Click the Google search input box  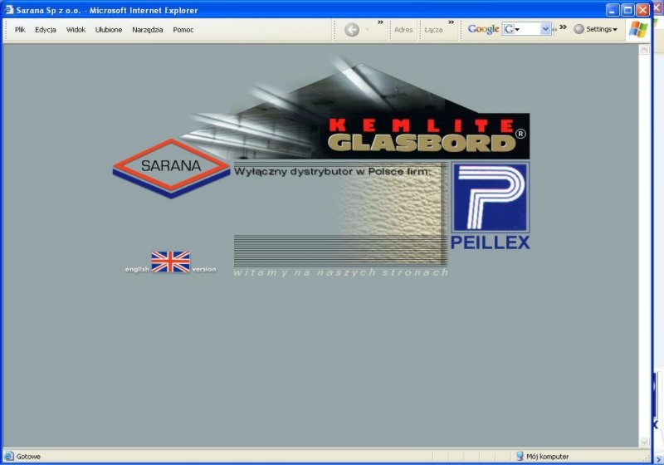(526, 29)
